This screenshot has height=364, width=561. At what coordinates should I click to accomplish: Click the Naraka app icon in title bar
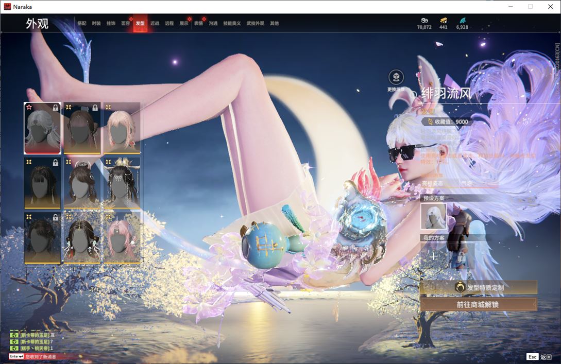[7, 7]
